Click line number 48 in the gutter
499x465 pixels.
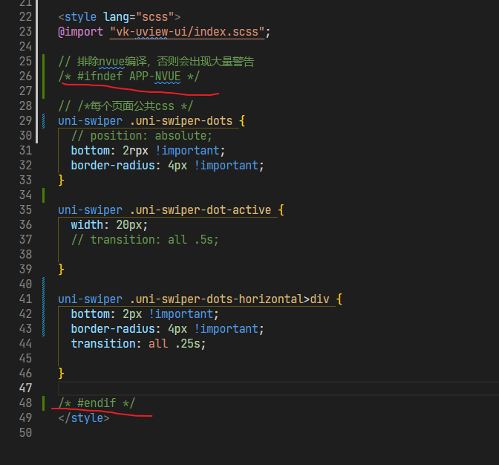pyautogui.click(x=25, y=403)
